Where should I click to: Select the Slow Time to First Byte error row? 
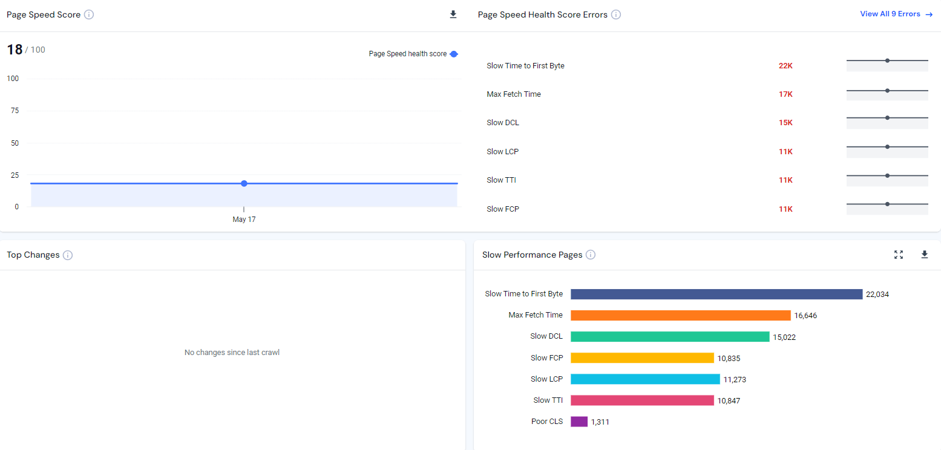pyautogui.click(x=525, y=65)
